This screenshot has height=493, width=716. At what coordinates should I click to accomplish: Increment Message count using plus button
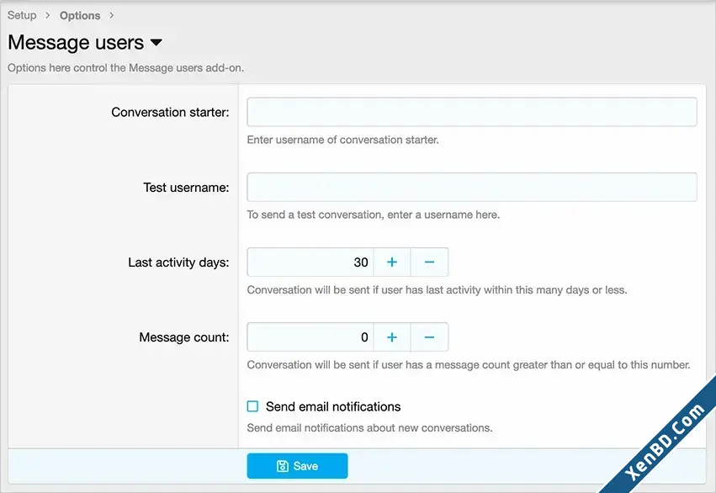(x=392, y=337)
